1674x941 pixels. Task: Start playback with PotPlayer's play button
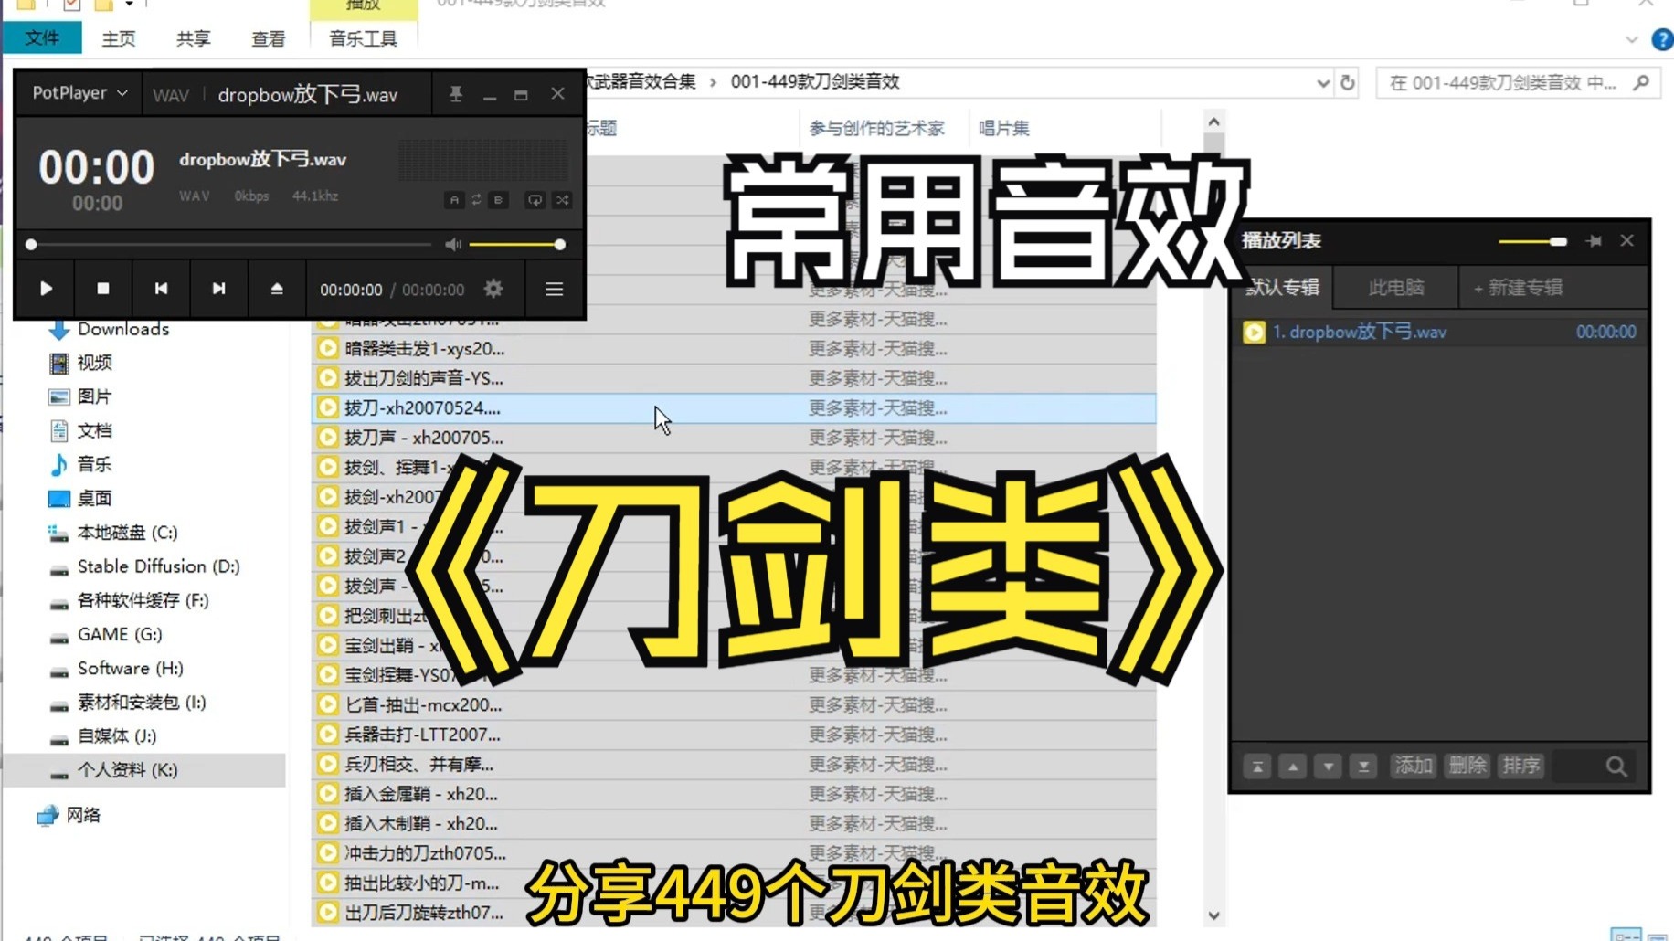click(x=46, y=289)
